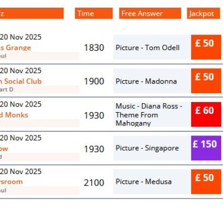
Task: Click the Jackpot column header
Action: tap(203, 13)
